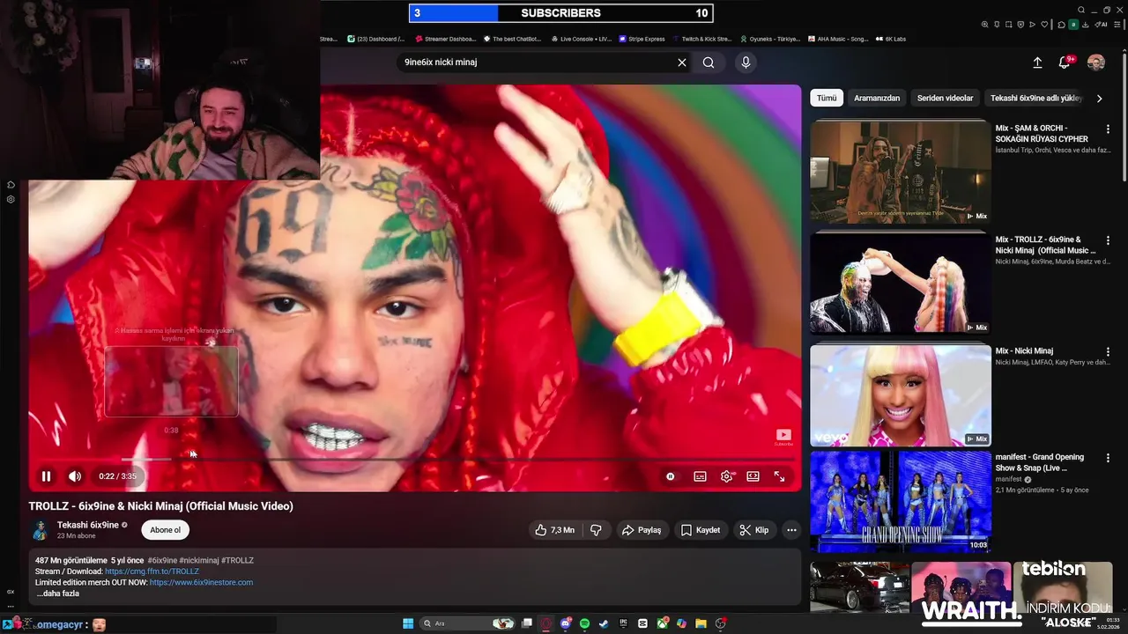Open the 'Live Console' bookmark
This screenshot has width=1128, height=634.
pyautogui.click(x=582, y=39)
